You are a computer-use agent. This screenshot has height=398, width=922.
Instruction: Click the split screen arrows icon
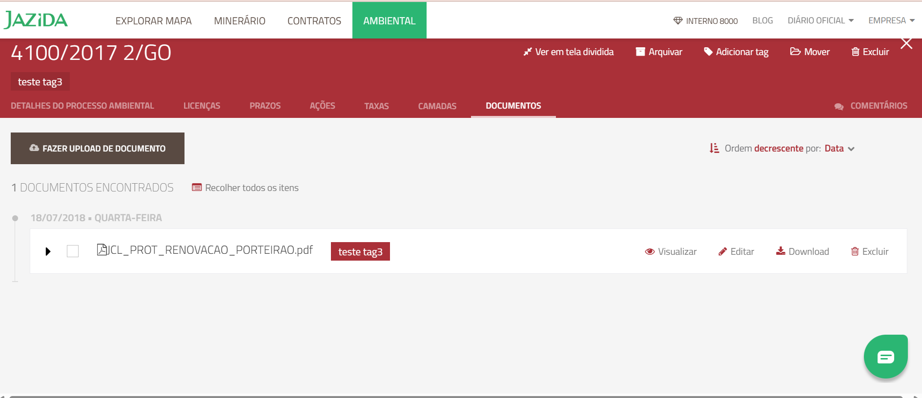click(528, 52)
